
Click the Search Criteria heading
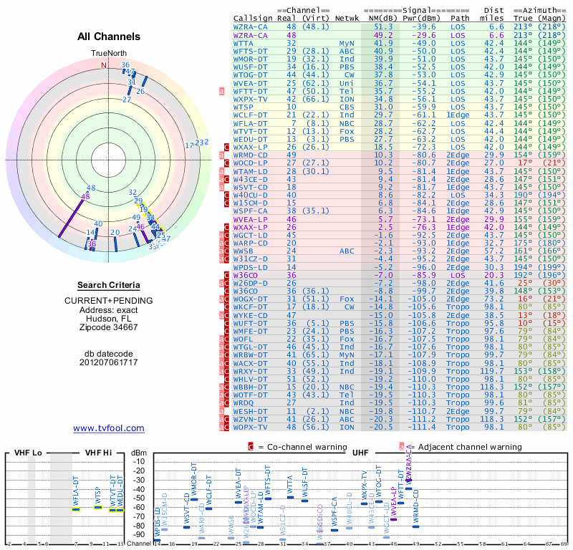(x=107, y=285)
